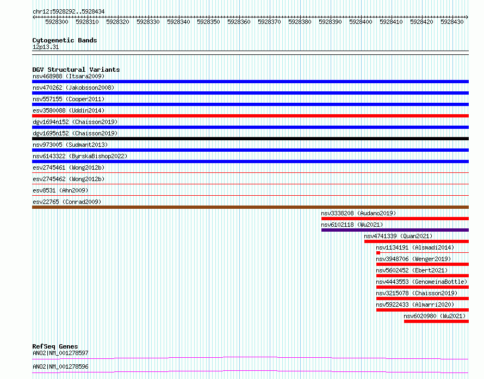Click the red bar under nsv3215078 (Chaisson2019)
This screenshot has width=484, height=379.
click(423, 299)
